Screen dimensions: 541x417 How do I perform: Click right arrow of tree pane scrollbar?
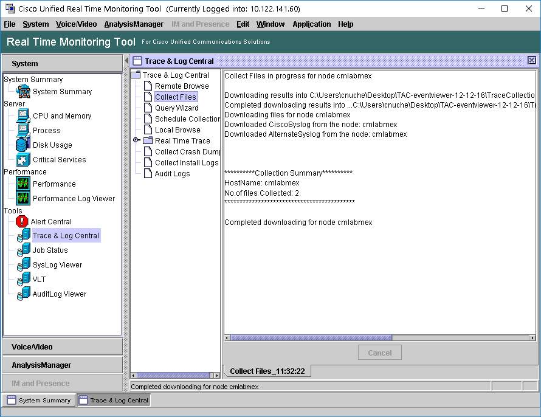pyautogui.click(x=216, y=375)
